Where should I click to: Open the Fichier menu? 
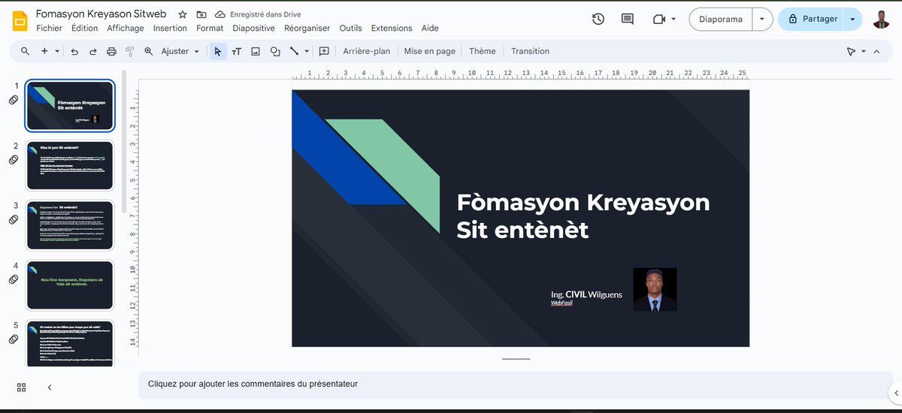pyautogui.click(x=49, y=28)
